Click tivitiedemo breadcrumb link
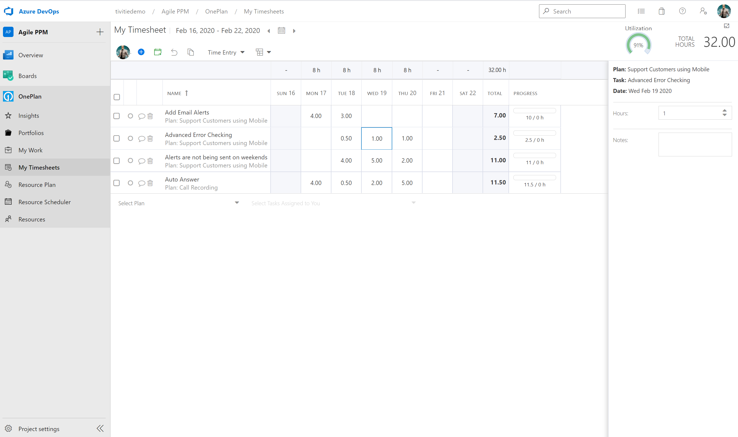 point(130,11)
